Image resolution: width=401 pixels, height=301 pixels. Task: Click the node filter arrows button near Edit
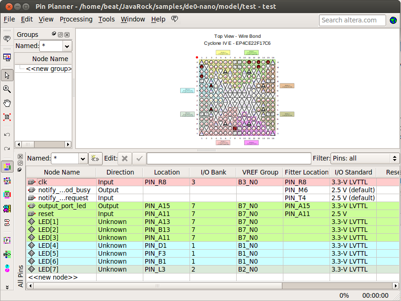pos(95,158)
